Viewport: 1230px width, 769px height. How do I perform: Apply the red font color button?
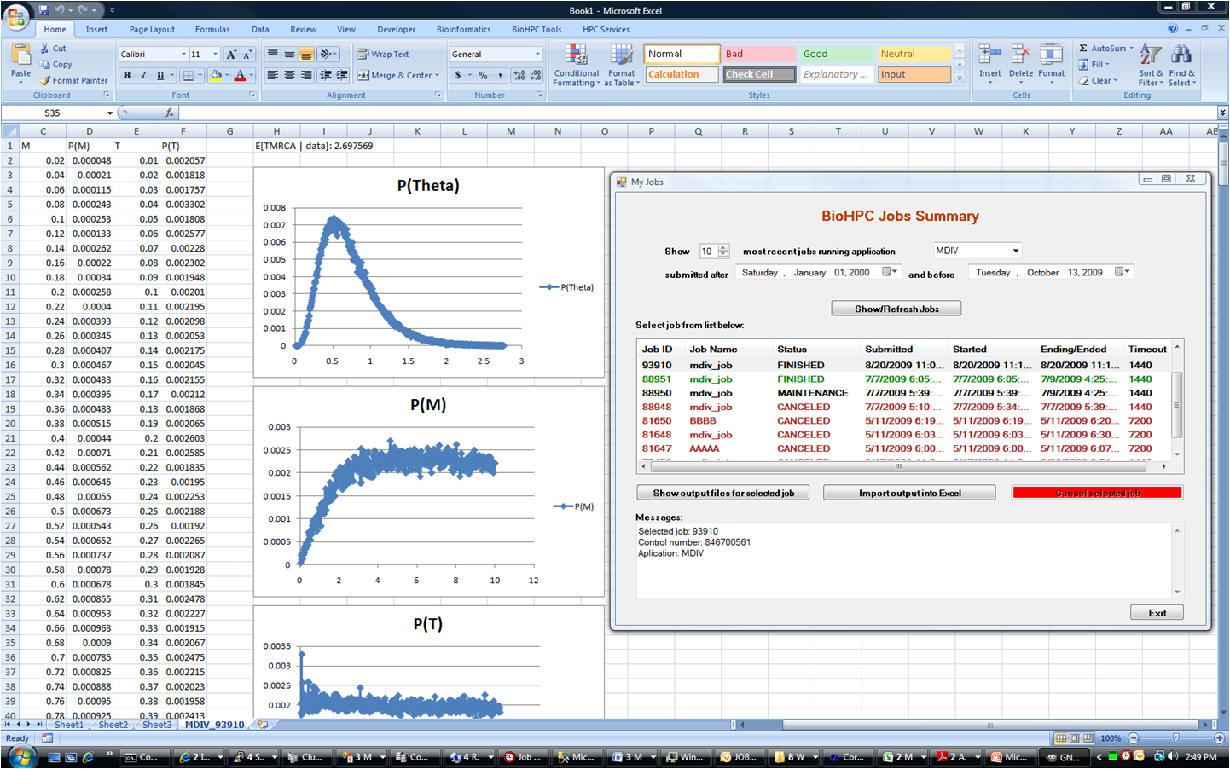pos(241,75)
